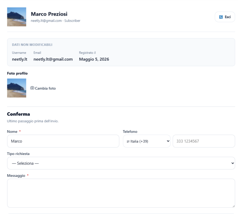Select the email value neetly.lt@gmail.com in data box

[x=53, y=59]
